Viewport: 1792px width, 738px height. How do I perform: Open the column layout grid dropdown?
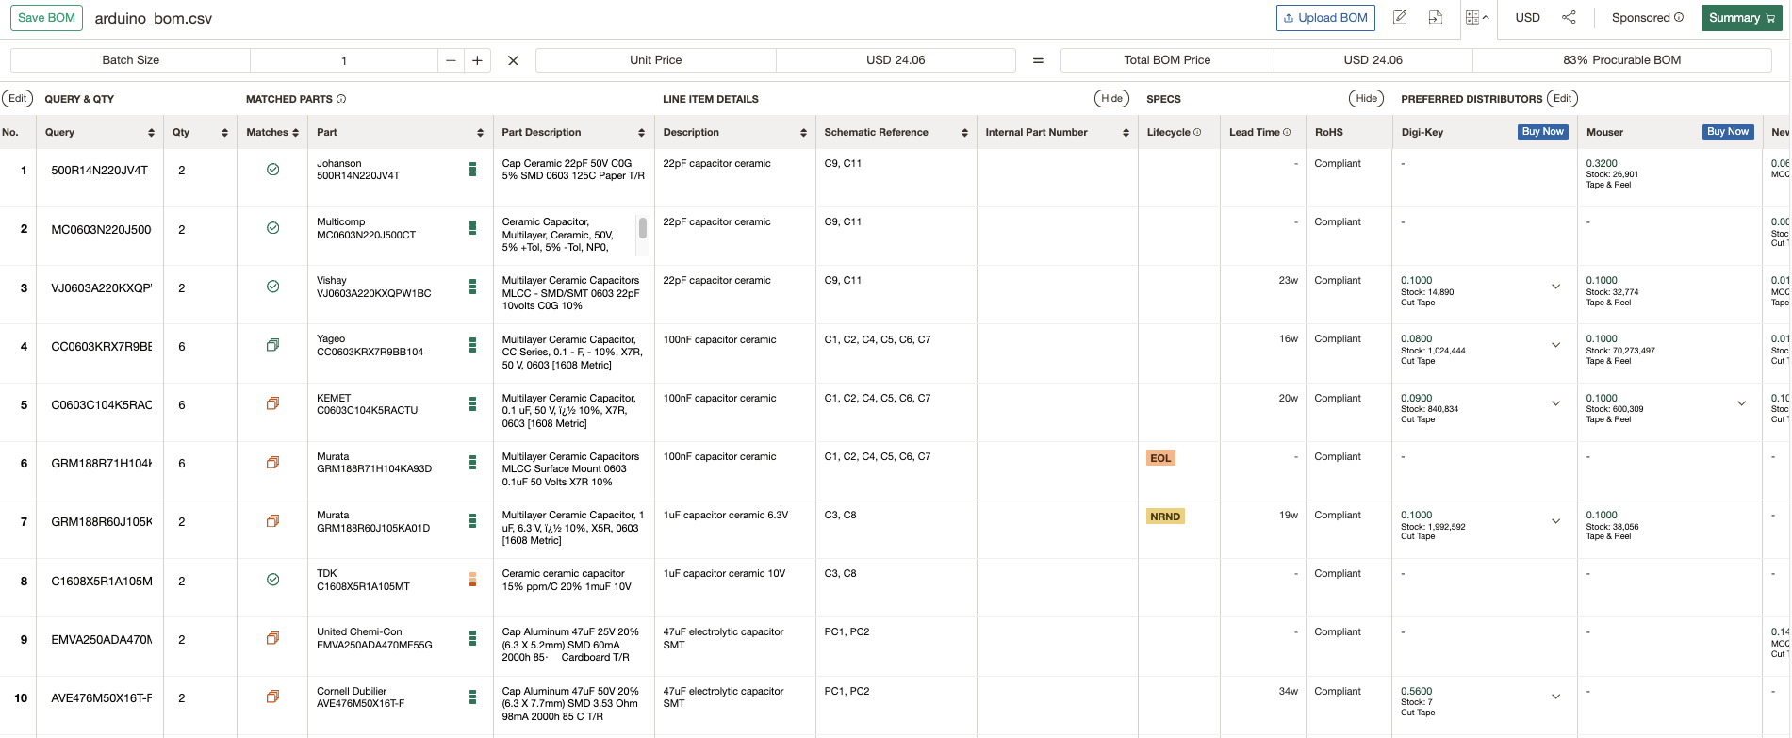[x=1477, y=18]
